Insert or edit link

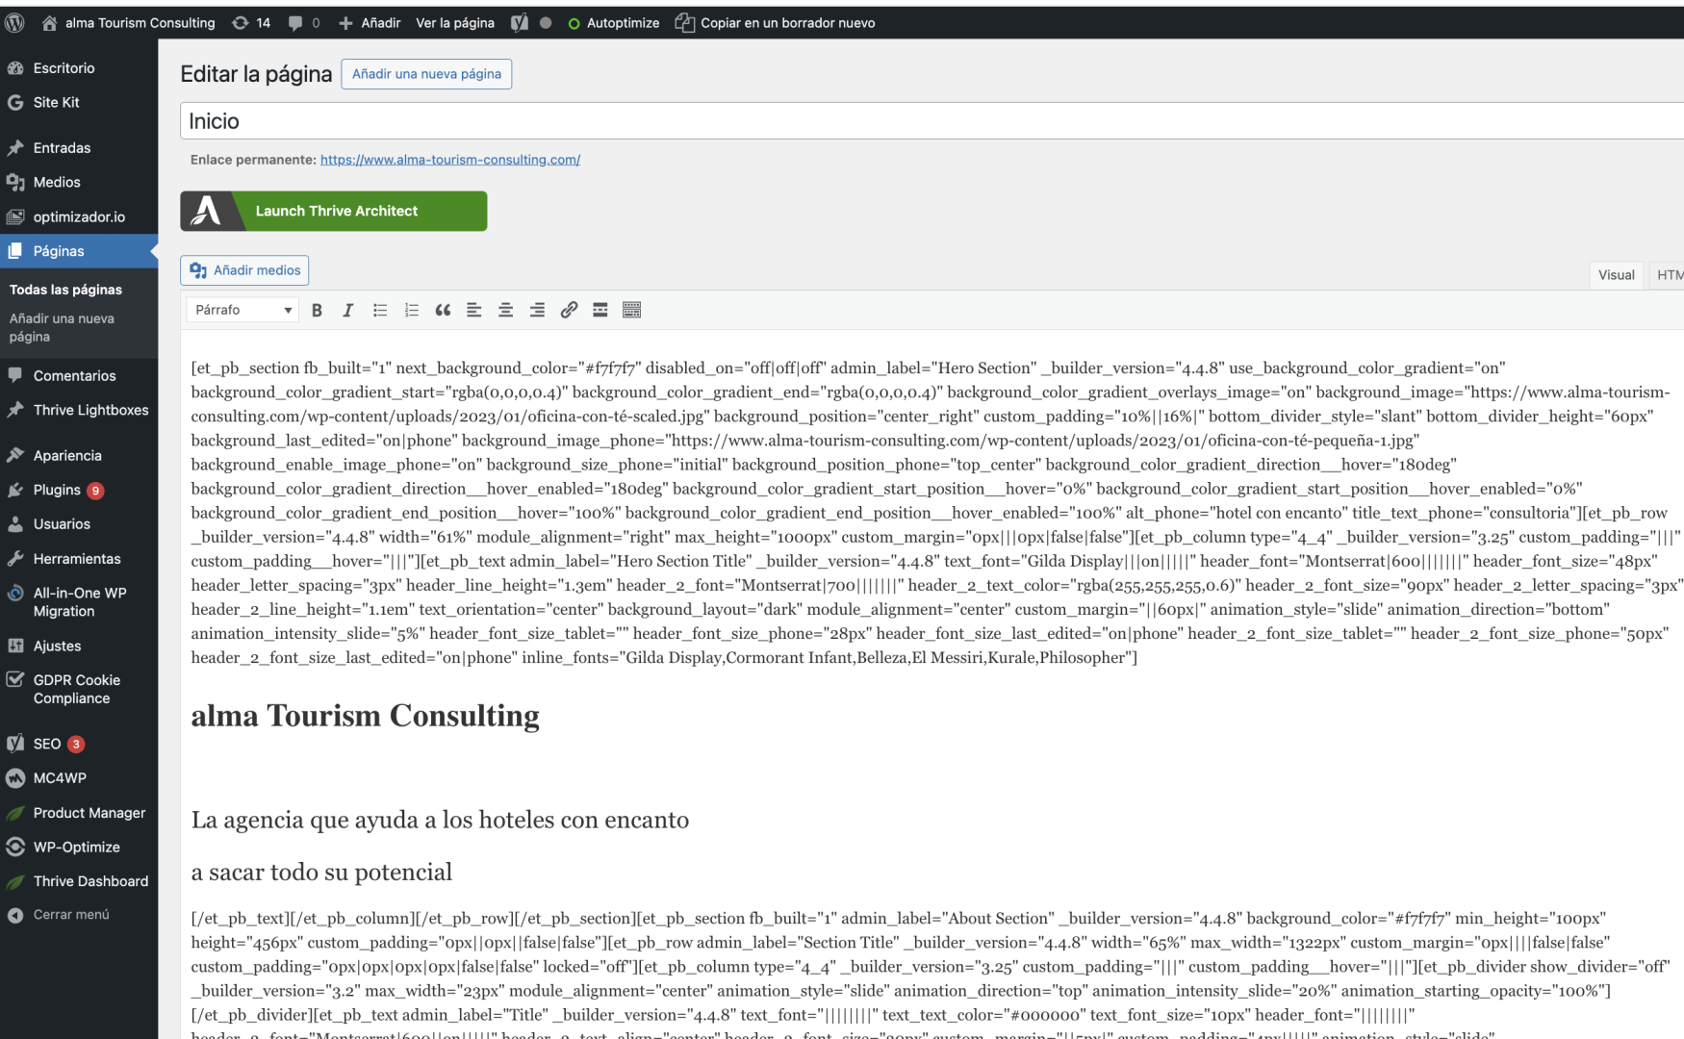tap(569, 310)
